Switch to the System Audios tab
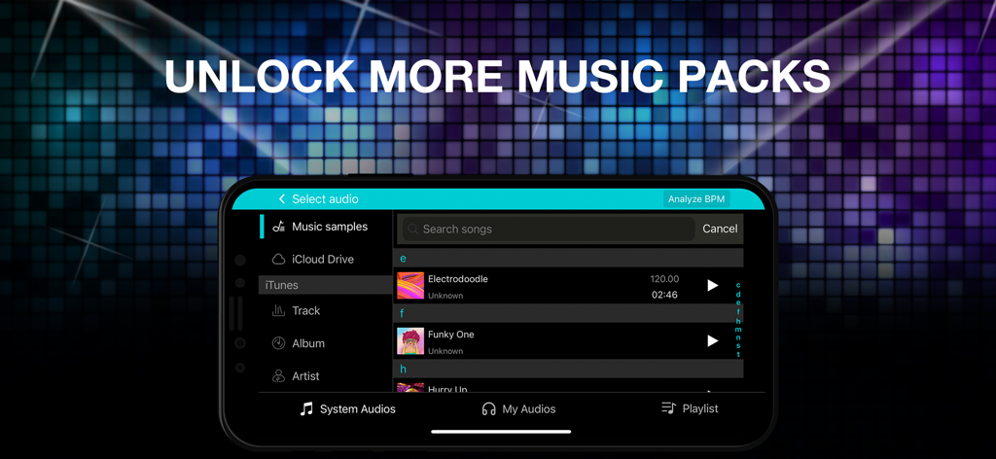Image resolution: width=996 pixels, height=459 pixels. pyautogui.click(x=347, y=408)
